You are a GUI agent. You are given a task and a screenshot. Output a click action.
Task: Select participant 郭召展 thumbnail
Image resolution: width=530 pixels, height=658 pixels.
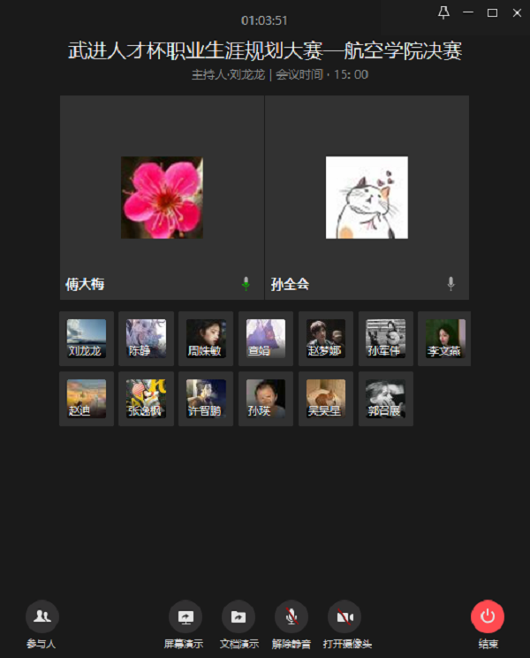tap(386, 399)
